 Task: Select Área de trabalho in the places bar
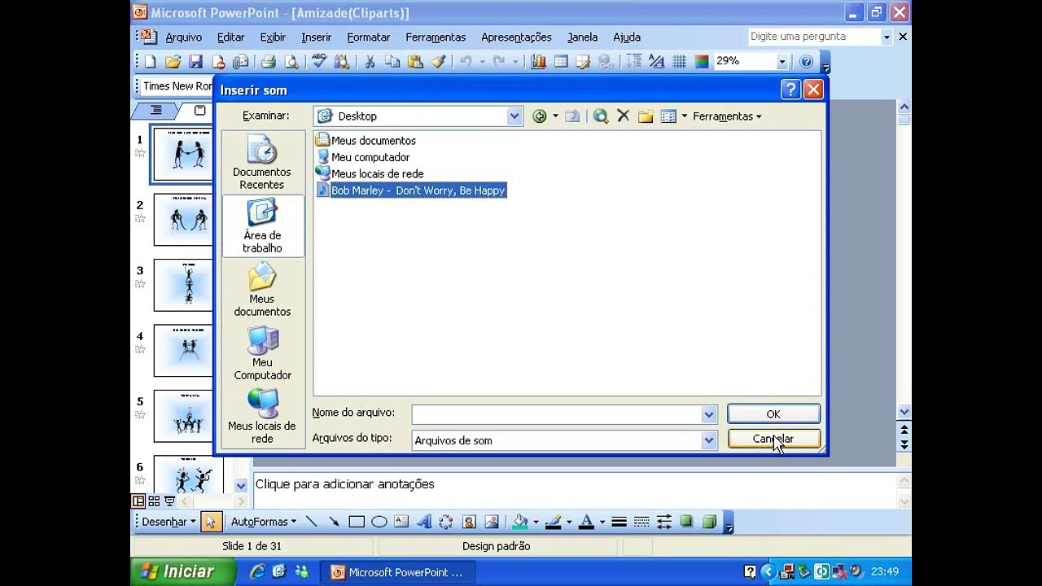point(262,226)
